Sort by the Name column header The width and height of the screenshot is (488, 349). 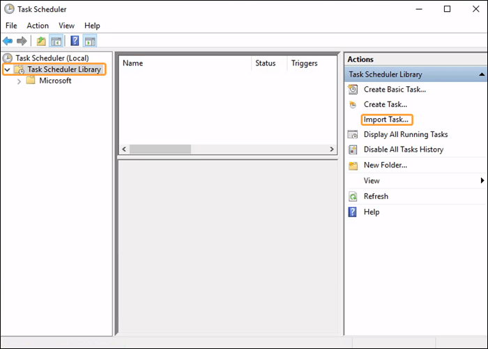tap(185, 63)
